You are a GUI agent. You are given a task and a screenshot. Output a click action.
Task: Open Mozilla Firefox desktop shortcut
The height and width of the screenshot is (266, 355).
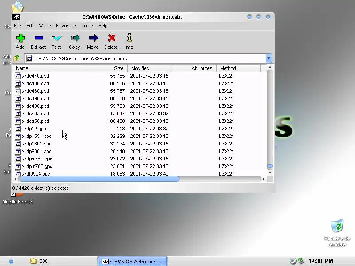18,199
